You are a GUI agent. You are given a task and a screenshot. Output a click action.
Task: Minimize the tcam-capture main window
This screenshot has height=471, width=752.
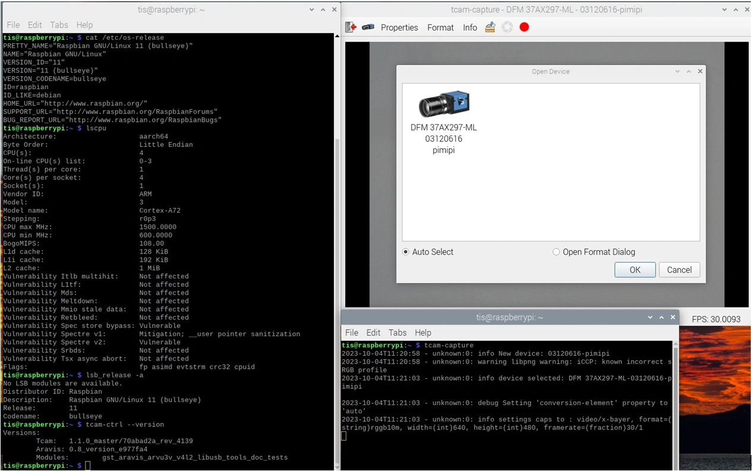[724, 10]
